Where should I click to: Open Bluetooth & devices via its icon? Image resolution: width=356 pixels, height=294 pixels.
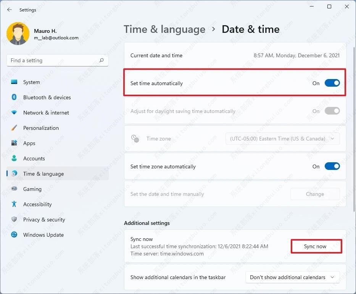(14, 97)
